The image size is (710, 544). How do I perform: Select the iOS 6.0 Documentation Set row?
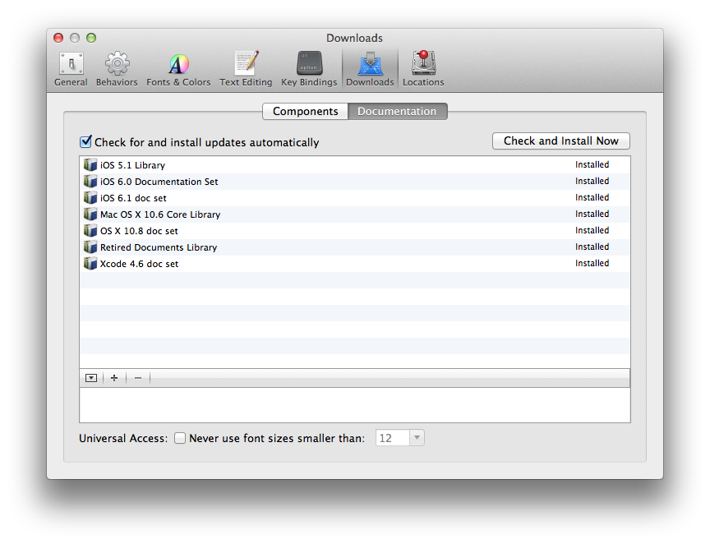354,181
